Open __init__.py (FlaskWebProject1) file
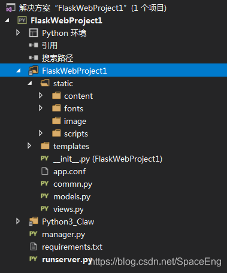Image resolution: width=227 pixels, height=273 pixels. click(108, 159)
